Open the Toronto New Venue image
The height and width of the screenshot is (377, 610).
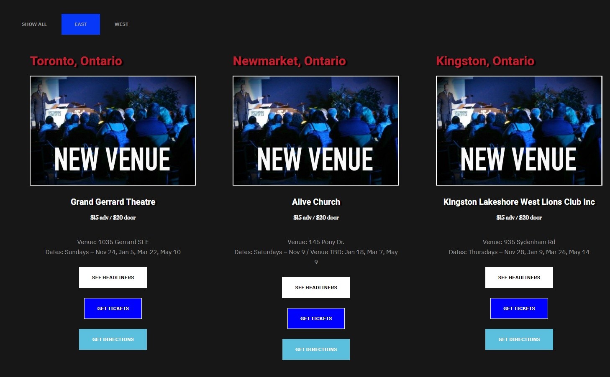pos(113,130)
